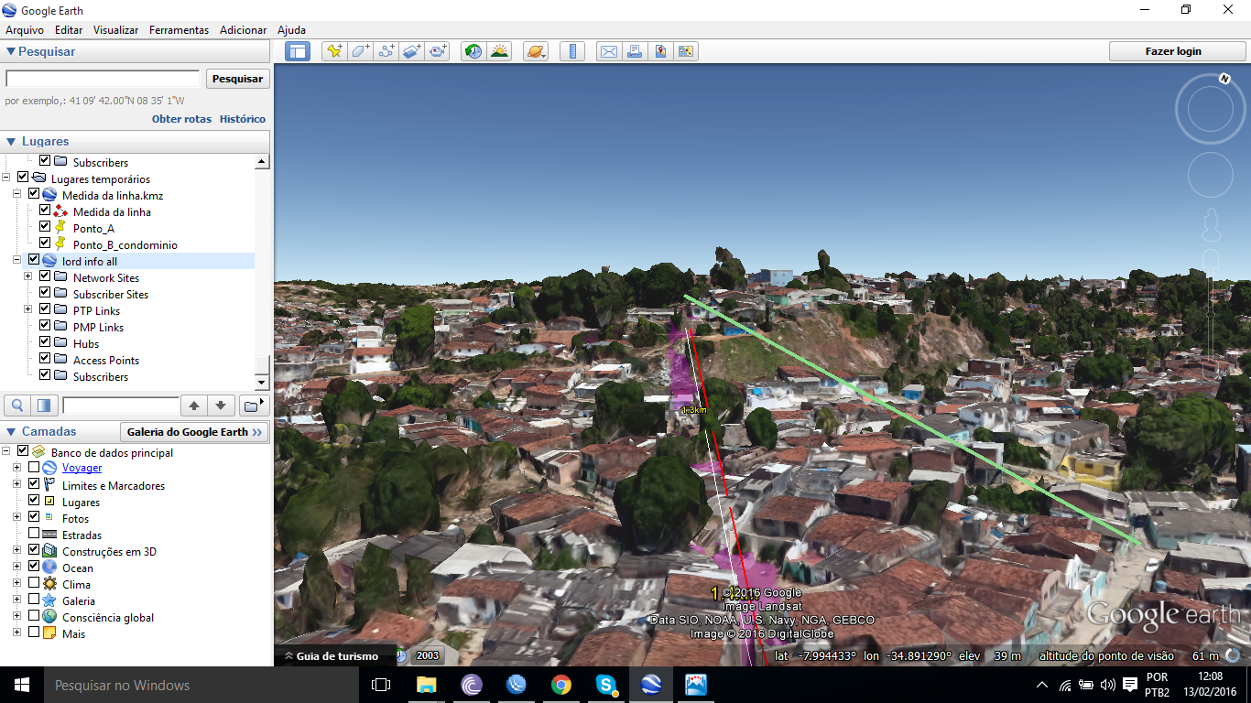Enable the Voyager layer checkbox
1251x703 pixels.
[34, 468]
